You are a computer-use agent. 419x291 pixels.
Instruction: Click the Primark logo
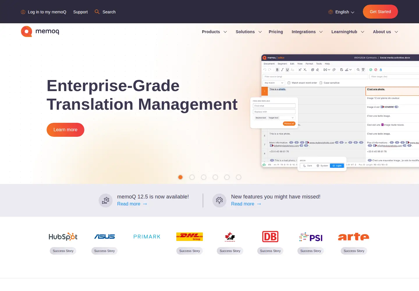147,237
